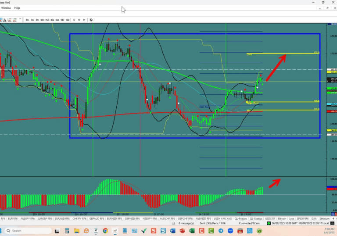Open the Help menu

click(17, 8)
